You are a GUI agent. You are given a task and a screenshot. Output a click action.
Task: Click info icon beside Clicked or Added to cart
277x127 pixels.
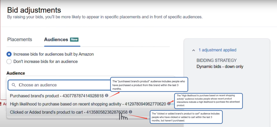click(131, 112)
